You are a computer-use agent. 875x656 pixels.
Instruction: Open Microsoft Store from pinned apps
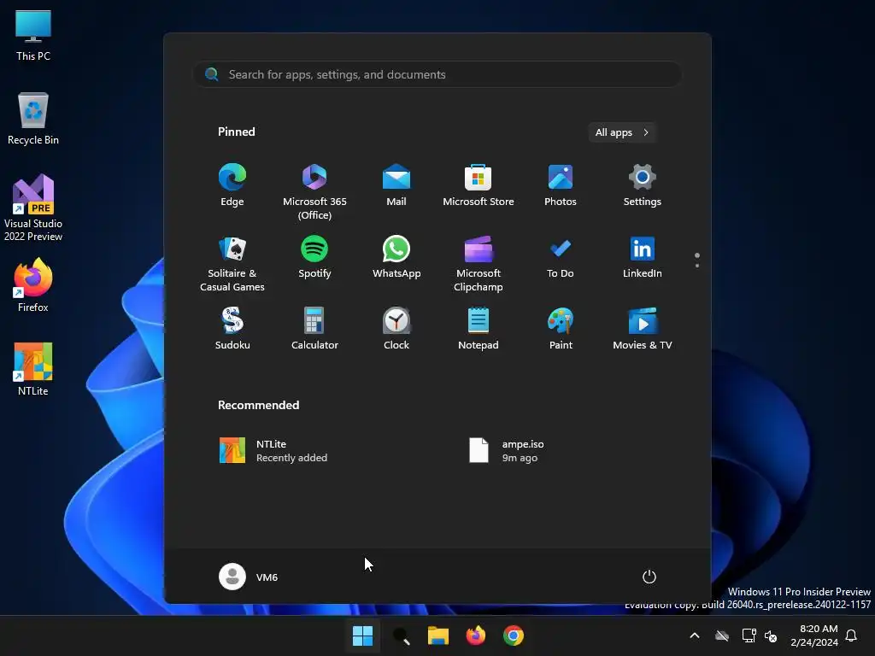point(479,185)
